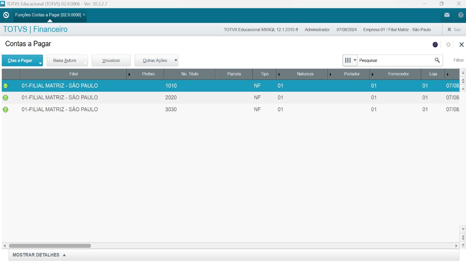Select title number 2020 cell

click(x=190, y=98)
